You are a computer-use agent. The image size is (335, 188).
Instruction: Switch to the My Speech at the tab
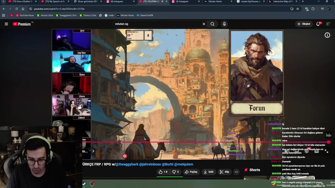55,2
